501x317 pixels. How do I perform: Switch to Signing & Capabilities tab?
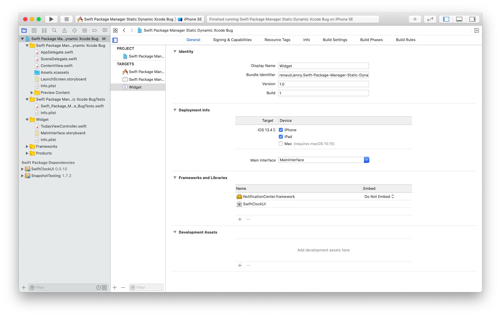(x=232, y=40)
